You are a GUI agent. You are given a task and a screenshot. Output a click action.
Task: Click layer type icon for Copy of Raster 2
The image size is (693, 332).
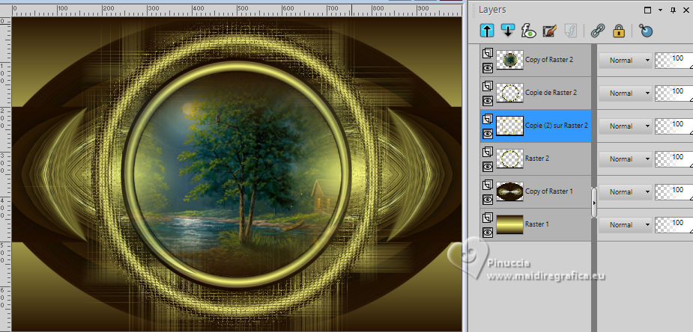tap(488, 54)
